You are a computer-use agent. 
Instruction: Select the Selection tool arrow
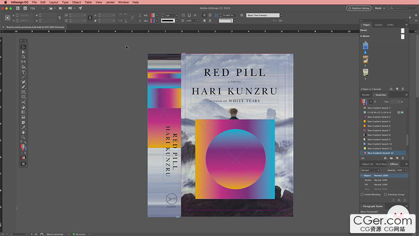click(x=23, y=47)
